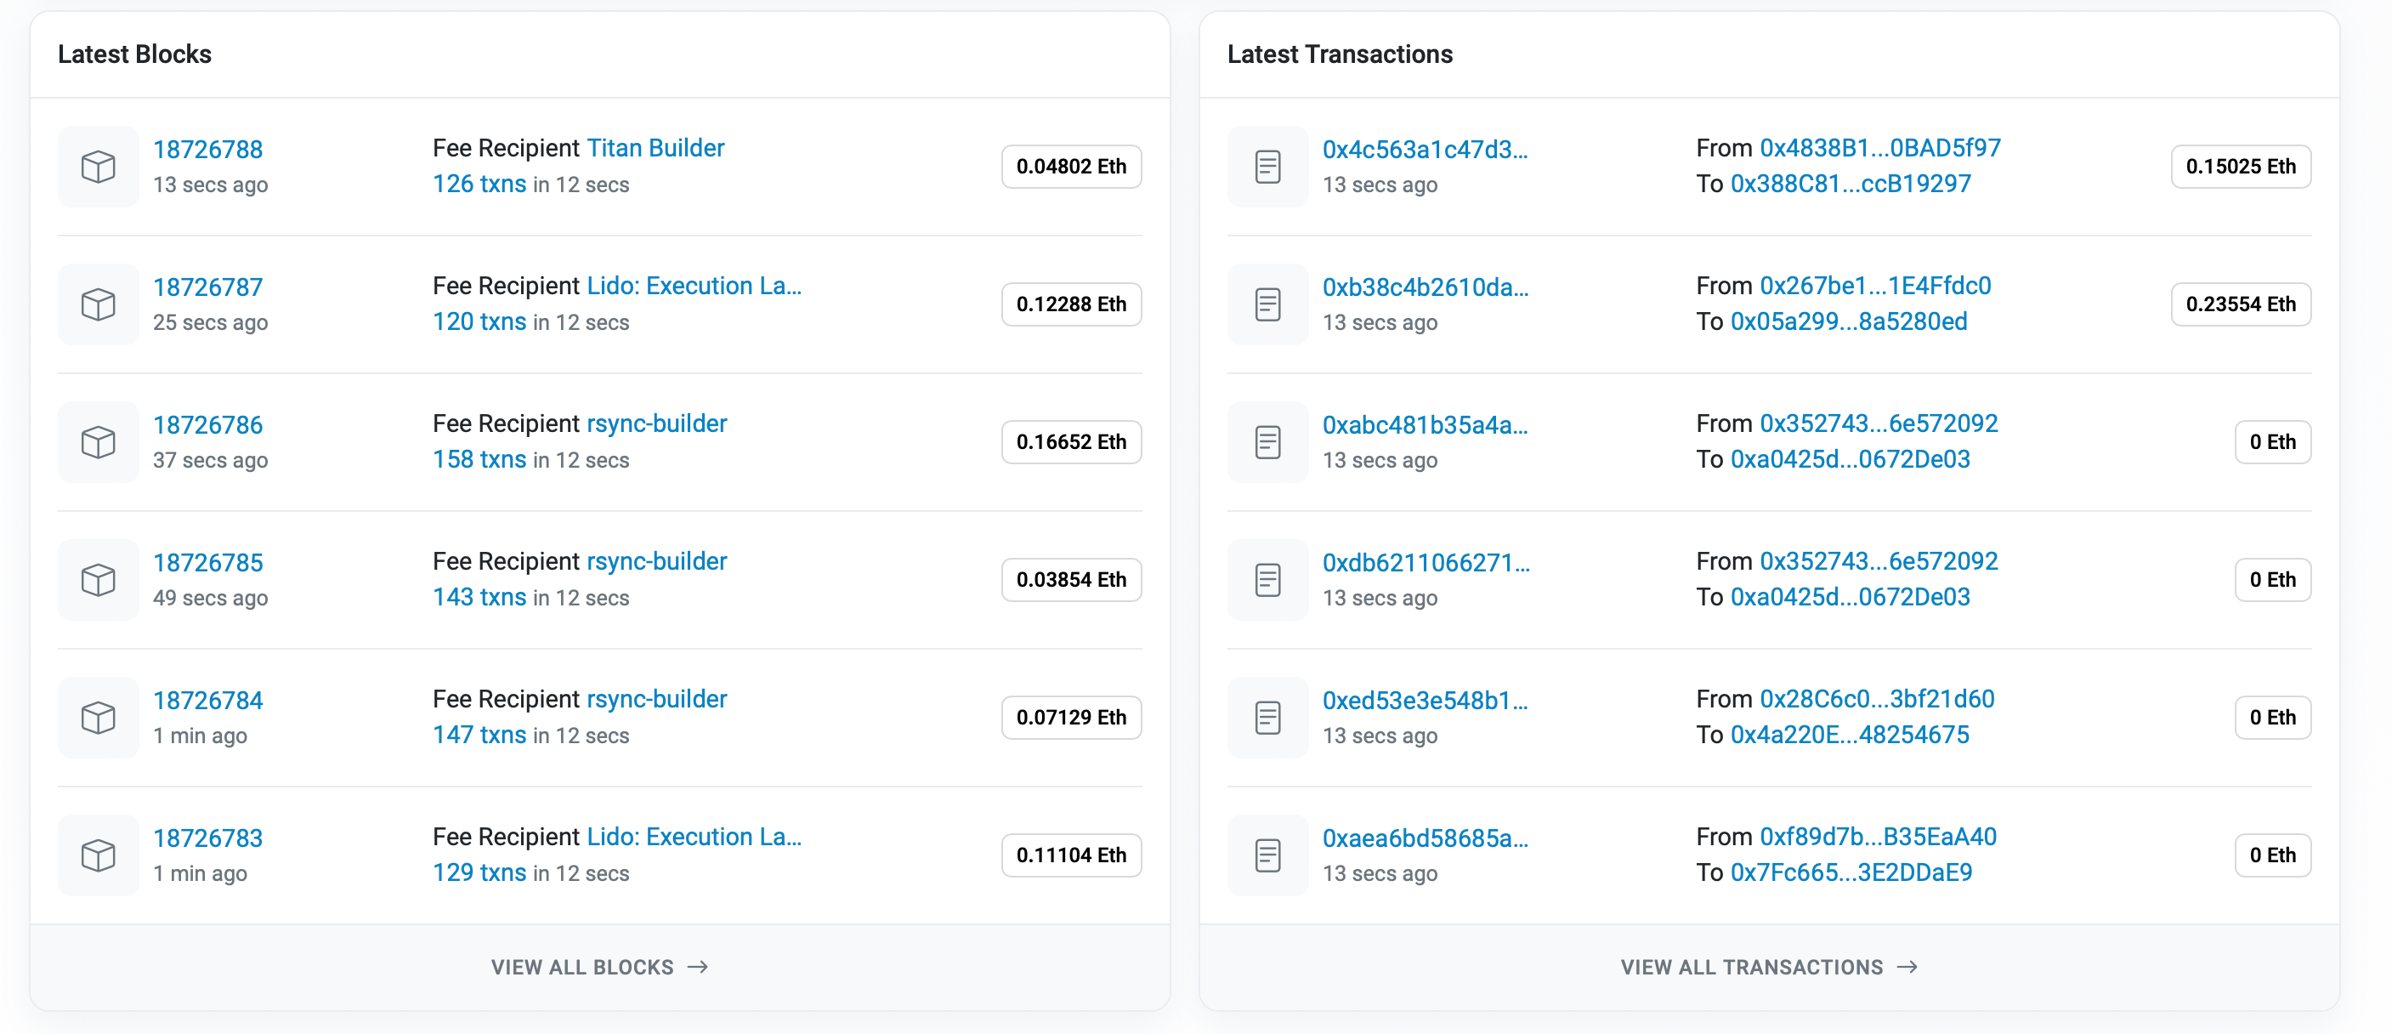Open transaction 0xb38c4b2610da...
The width and height of the screenshot is (2392, 1034).
point(1426,287)
